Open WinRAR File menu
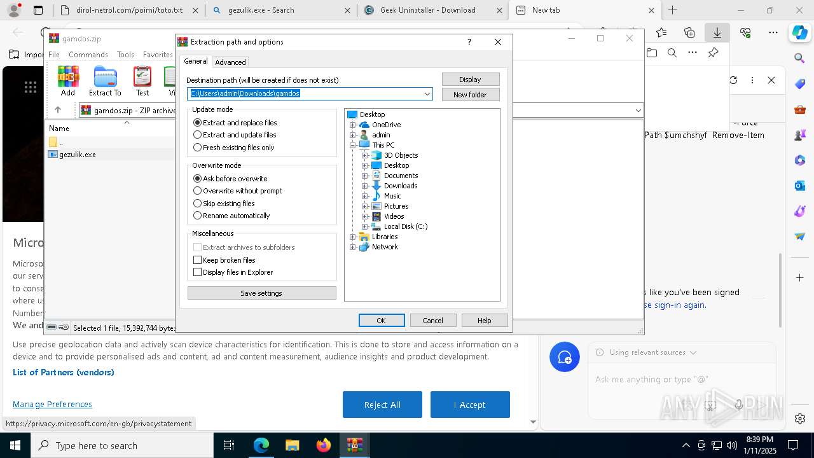This screenshot has width=814, height=458. pyautogui.click(x=54, y=55)
